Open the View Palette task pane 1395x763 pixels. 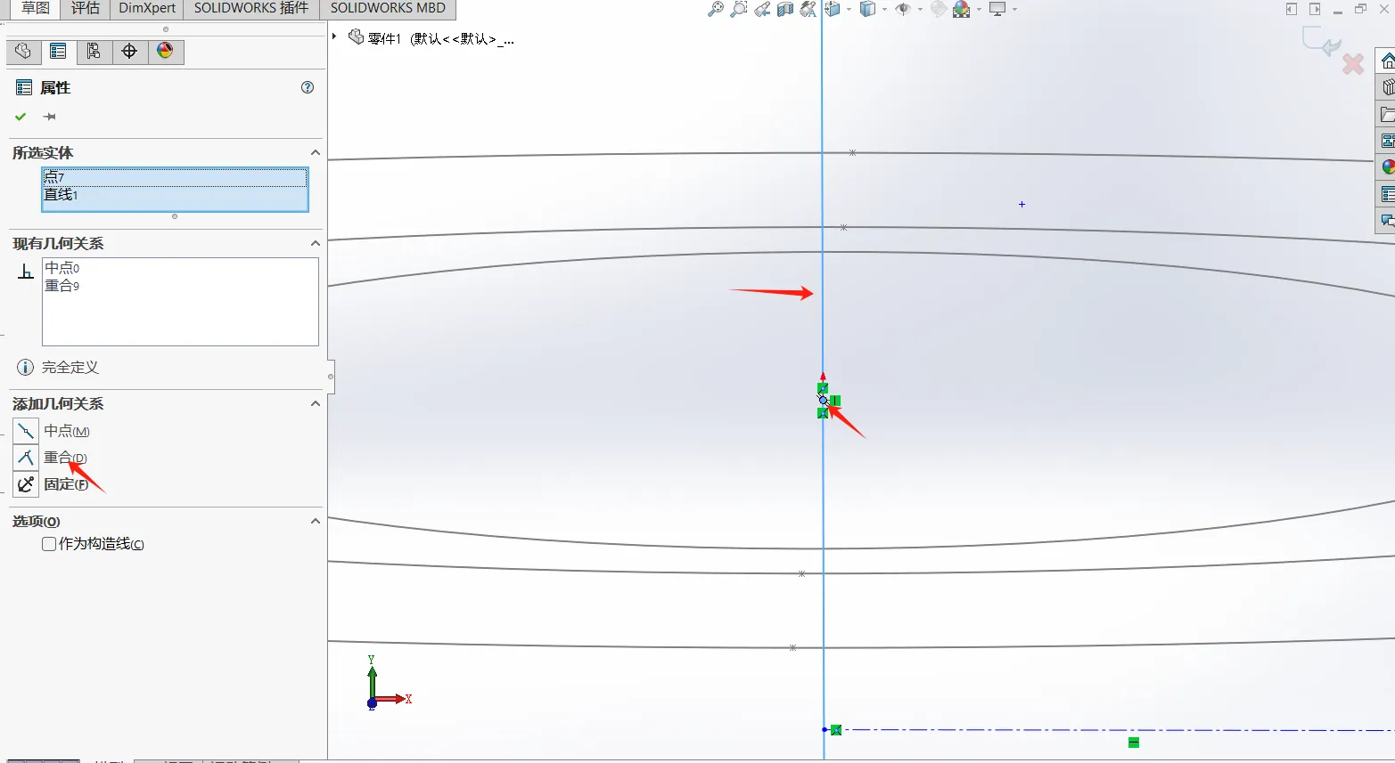point(1387,141)
